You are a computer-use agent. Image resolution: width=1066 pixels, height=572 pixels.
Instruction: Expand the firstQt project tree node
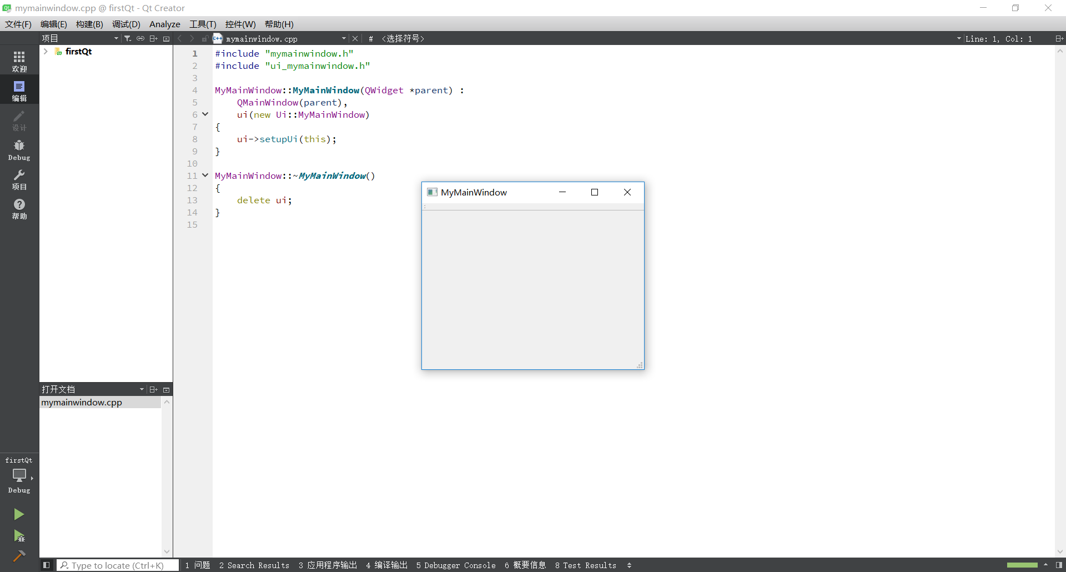[x=46, y=52]
